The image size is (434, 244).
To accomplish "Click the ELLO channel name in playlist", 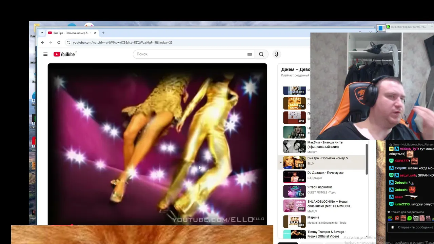I will point(311,164).
